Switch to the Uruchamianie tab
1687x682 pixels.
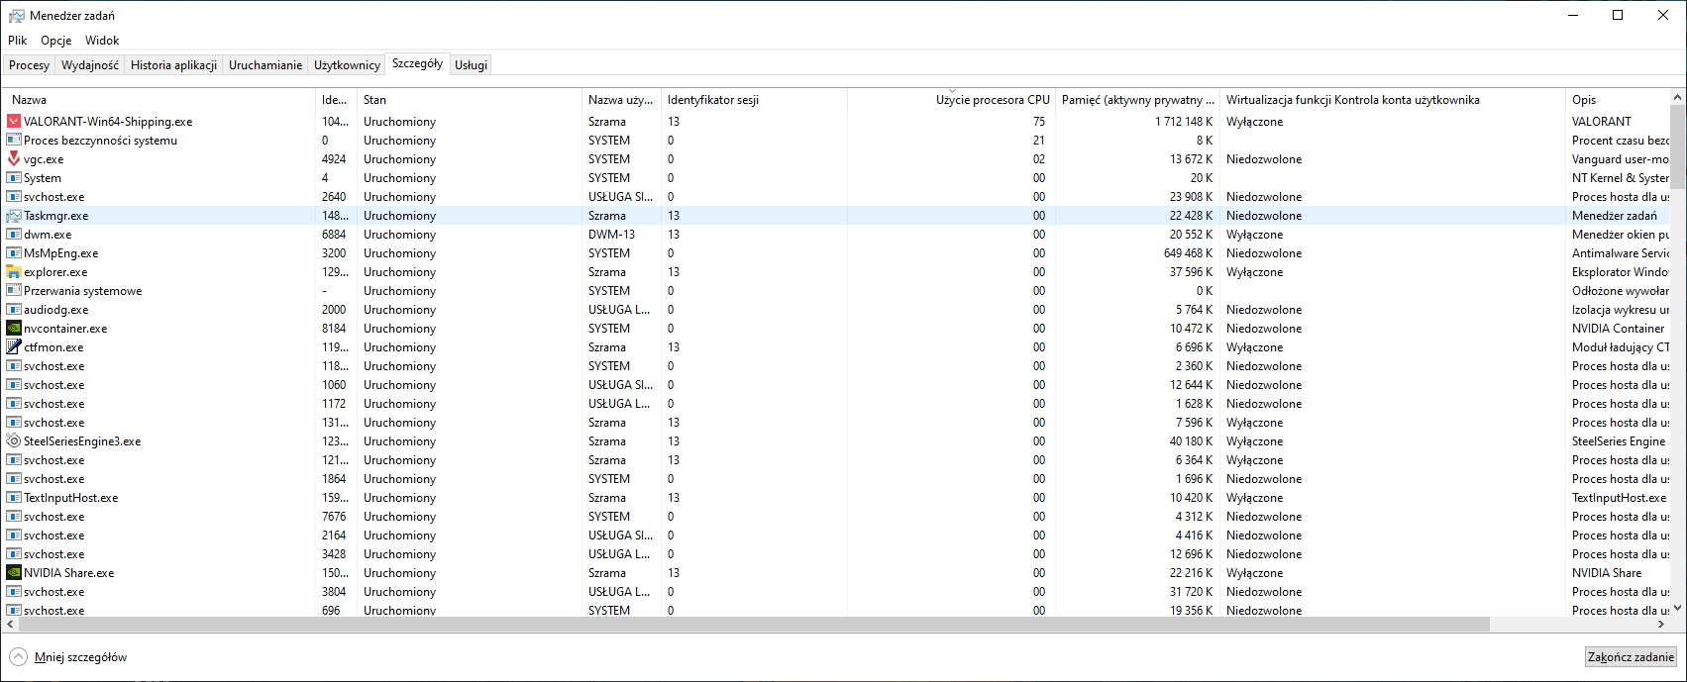(265, 65)
